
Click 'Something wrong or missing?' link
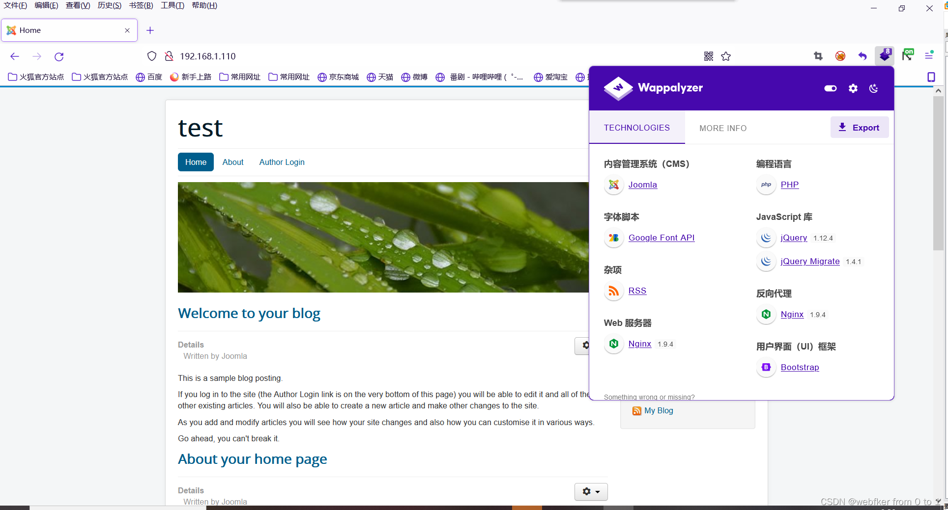pos(649,397)
